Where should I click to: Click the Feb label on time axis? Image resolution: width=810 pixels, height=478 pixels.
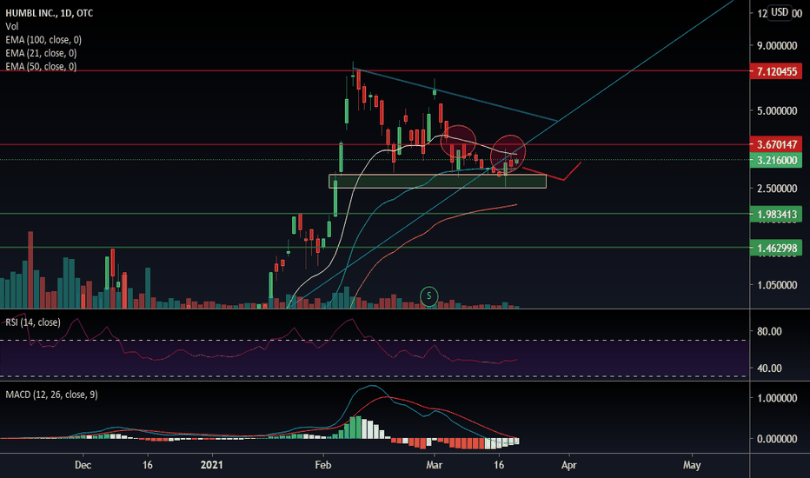[x=322, y=465]
